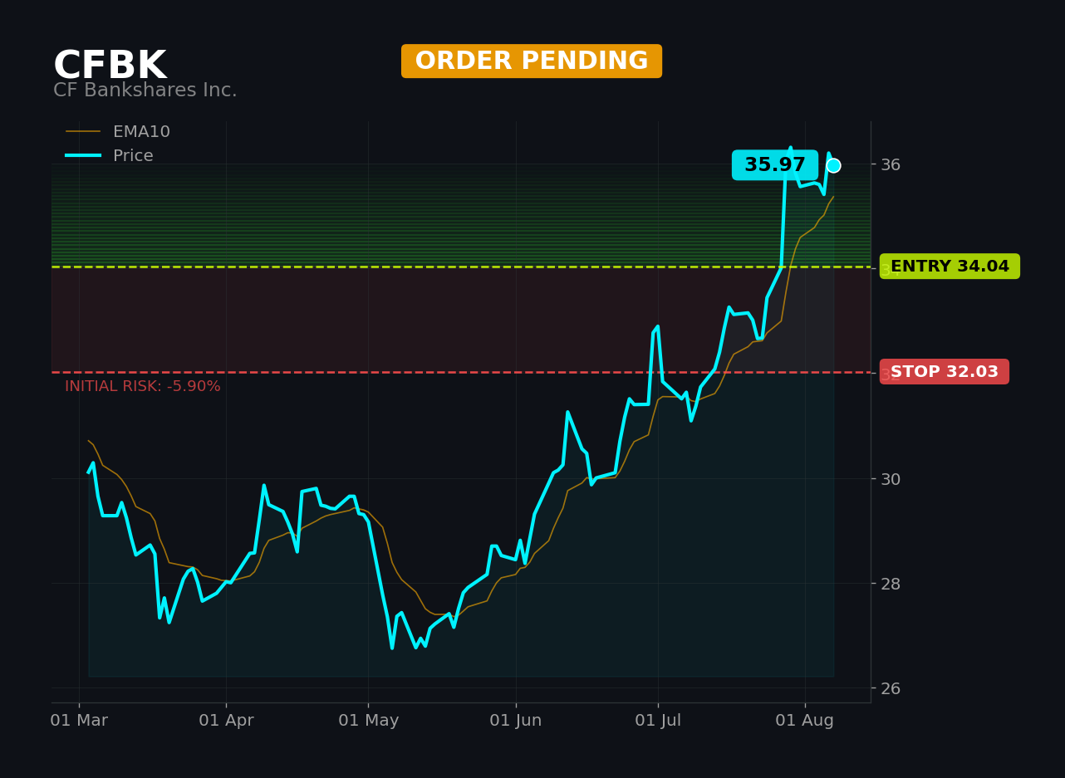Click the 28 price axis label
This screenshot has width=1065, height=778.
[891, 584]
